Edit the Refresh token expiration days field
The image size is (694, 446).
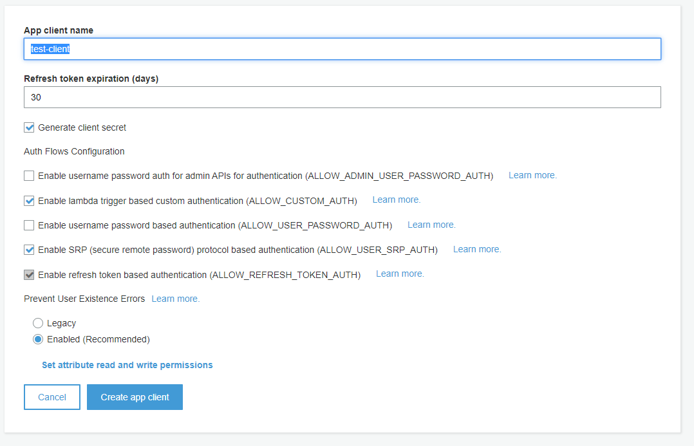(x=342, y=97)
